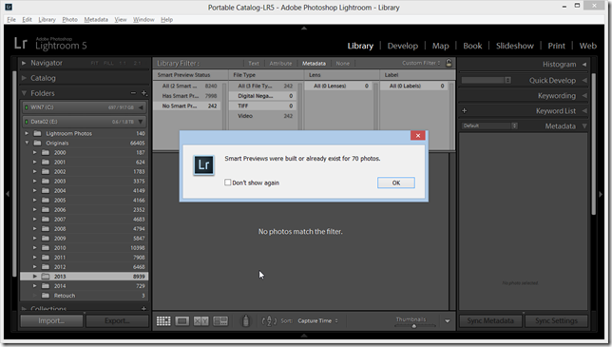The image size is (612, 347).
Task: Switch to Grid view icon
Action: pos(163,320)
